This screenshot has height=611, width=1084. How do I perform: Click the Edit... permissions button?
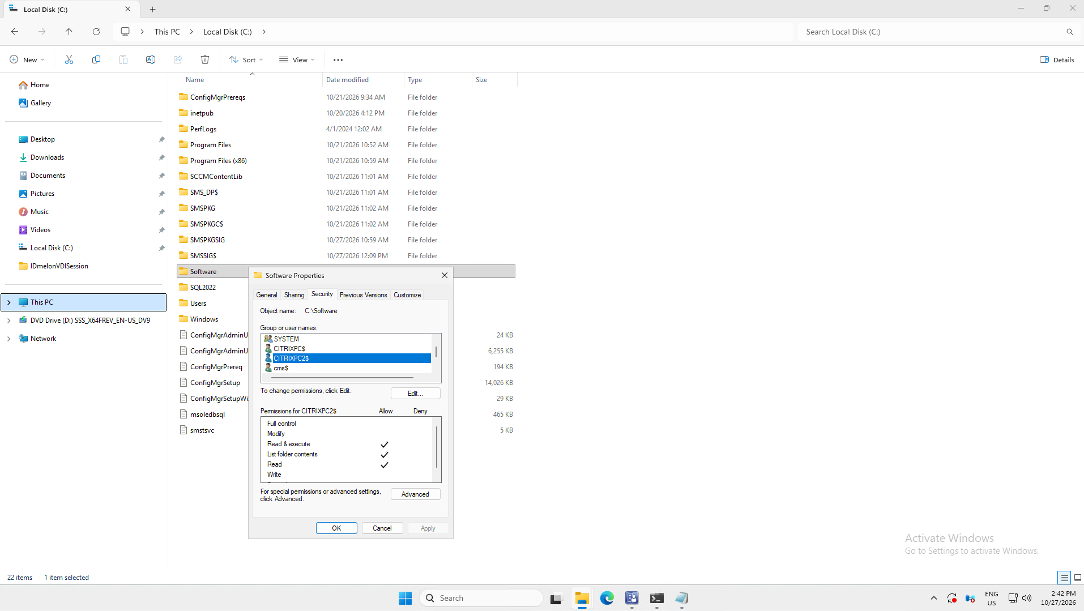pyautogui.click(x=415, y=394)
